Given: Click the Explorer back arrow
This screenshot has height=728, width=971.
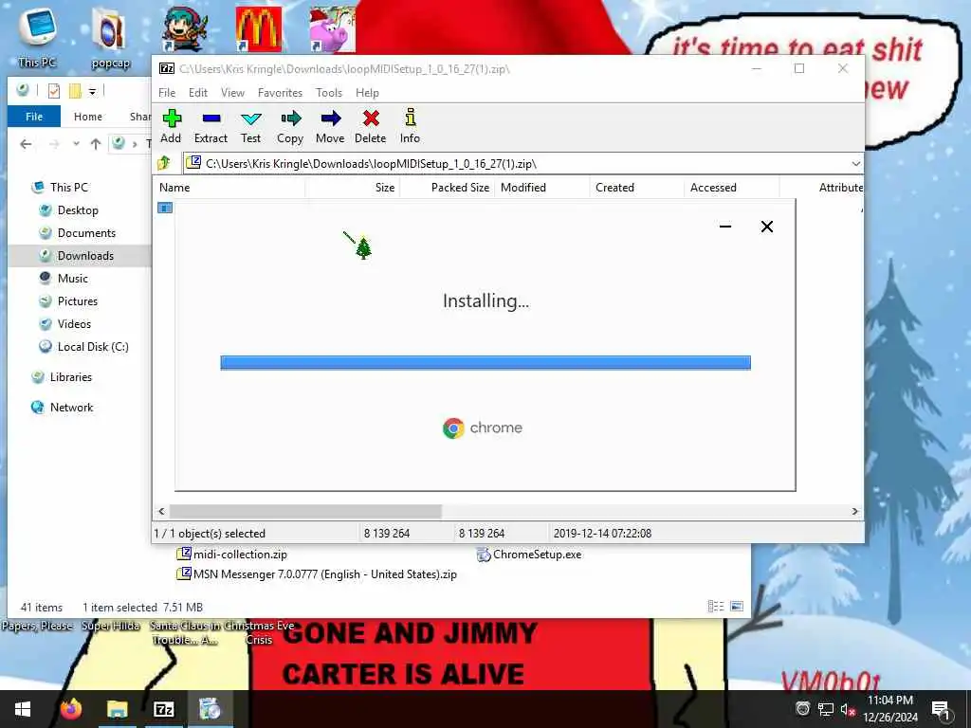Looking at the screenshot, I should click(26, 144).
